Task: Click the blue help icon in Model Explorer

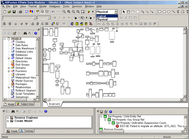Action: point(36,33)
